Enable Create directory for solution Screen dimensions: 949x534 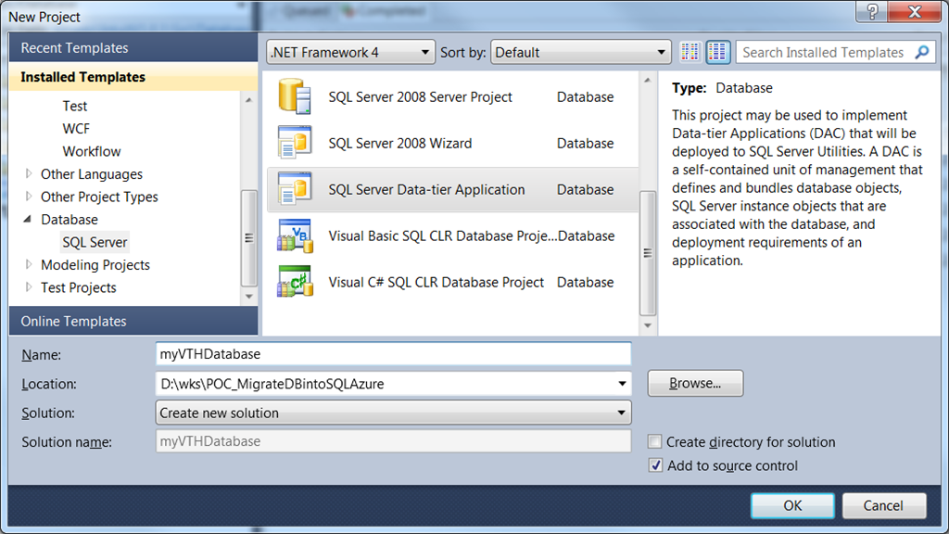pos(655,441)
